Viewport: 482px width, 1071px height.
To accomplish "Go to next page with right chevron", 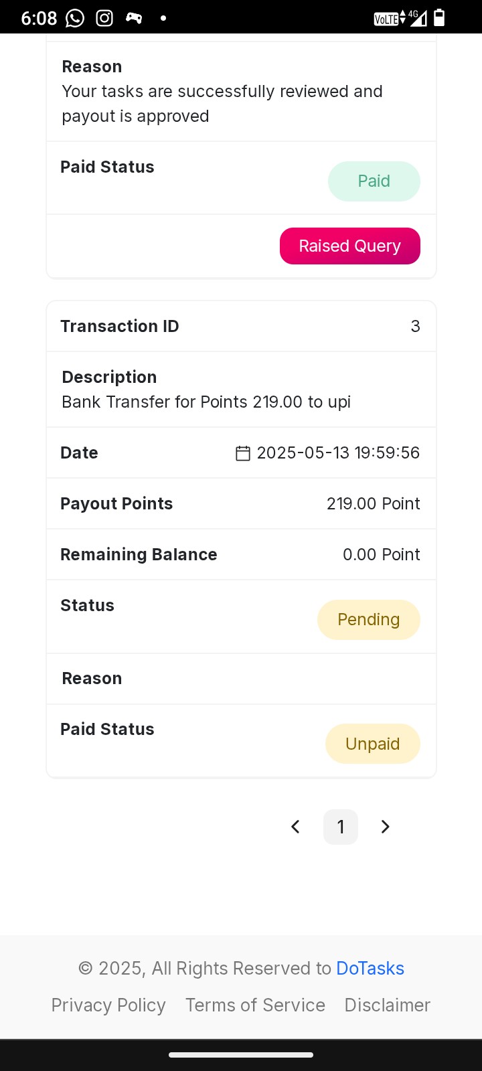I will [x=385, y=827].
